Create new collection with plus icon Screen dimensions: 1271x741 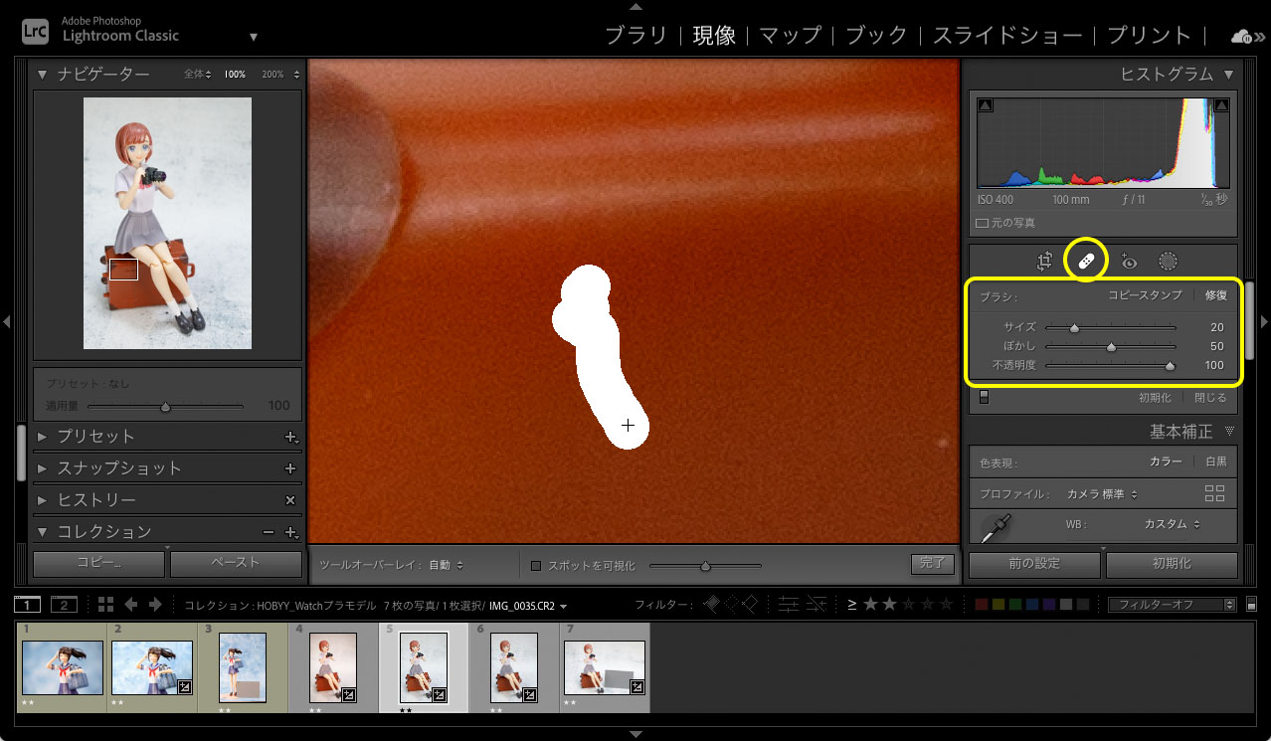pyautogui.click(x=291, y=532)
